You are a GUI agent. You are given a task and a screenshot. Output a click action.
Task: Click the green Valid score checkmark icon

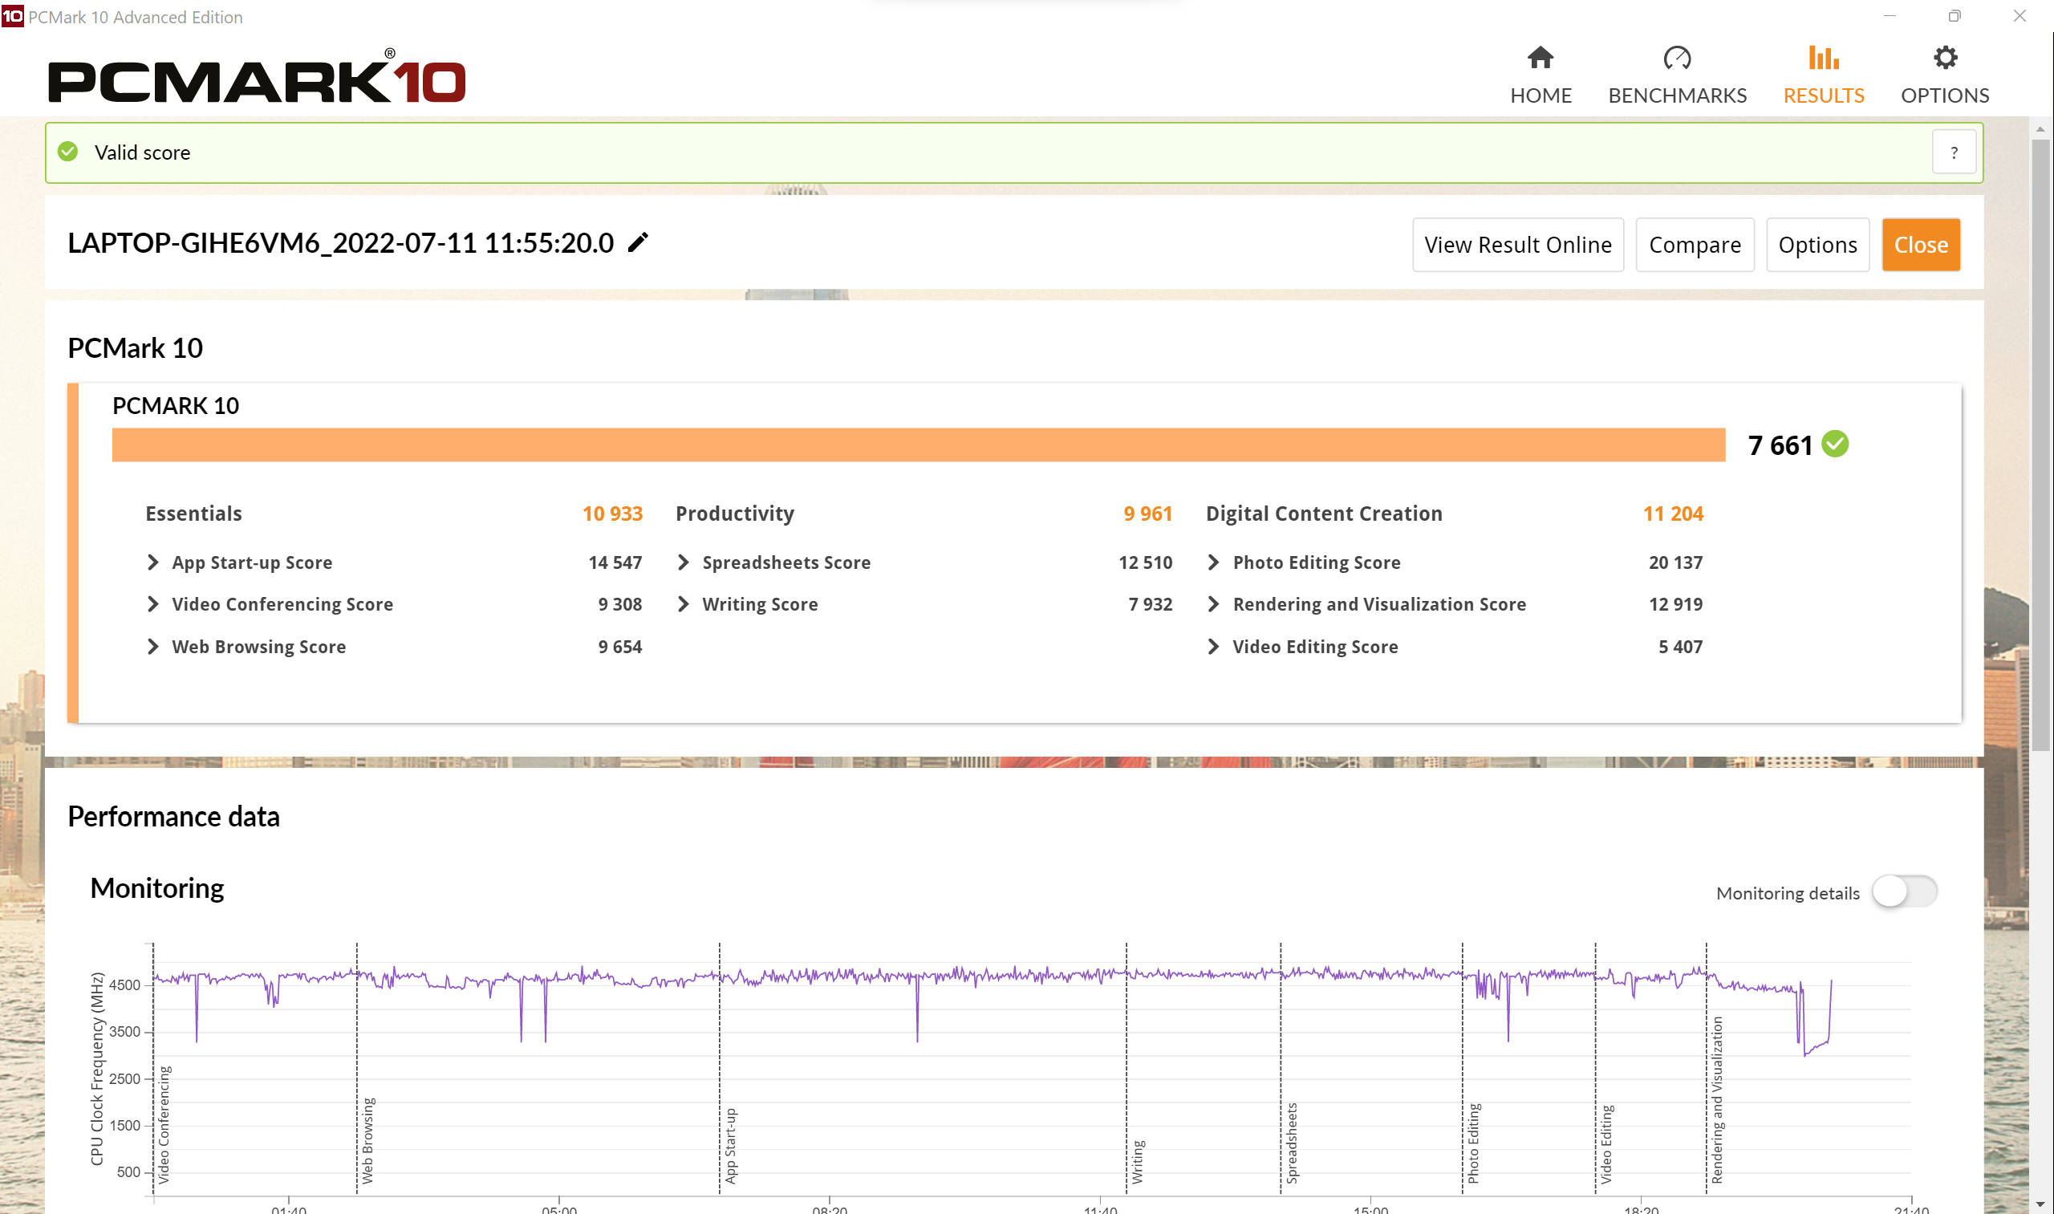(68, 152)
